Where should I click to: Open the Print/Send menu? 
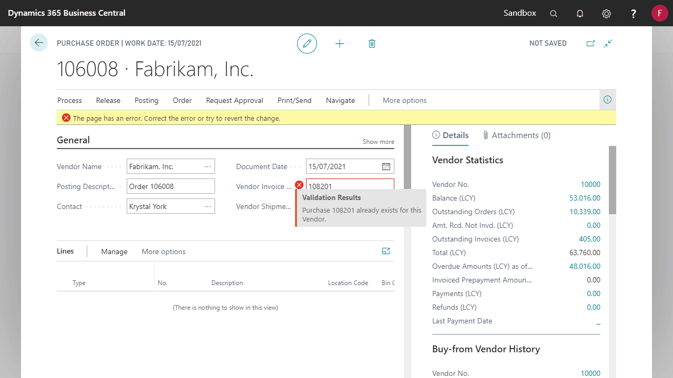[x=294, y=100]
